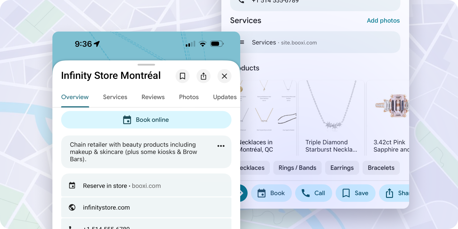
Task: Click the globe icon beside infinitystore.com
Action: tap(72, 207)
